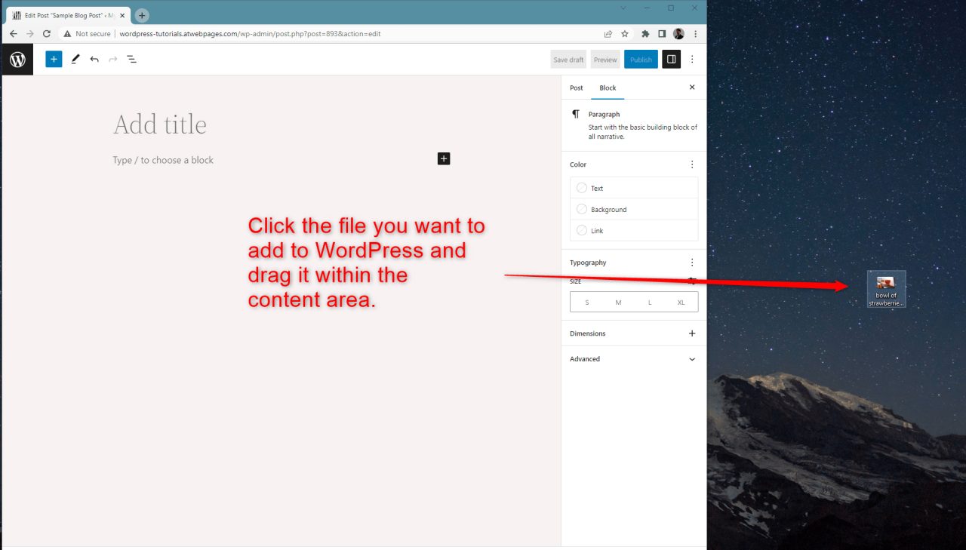This screenshot has width=966, height=550.
Task: Open the editor Options three-dot menu
Action: point(692,59)
